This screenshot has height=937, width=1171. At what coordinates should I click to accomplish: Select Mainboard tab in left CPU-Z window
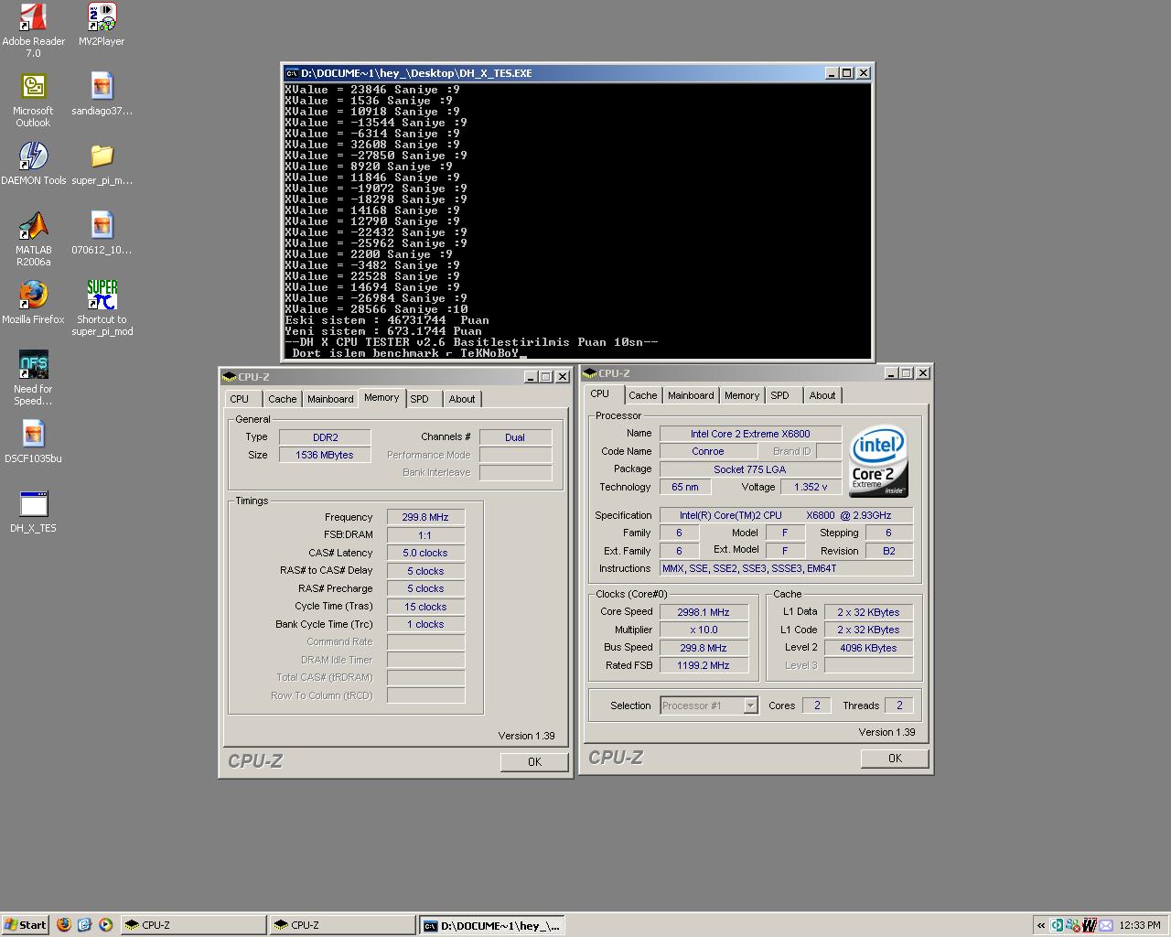point(330,399)
